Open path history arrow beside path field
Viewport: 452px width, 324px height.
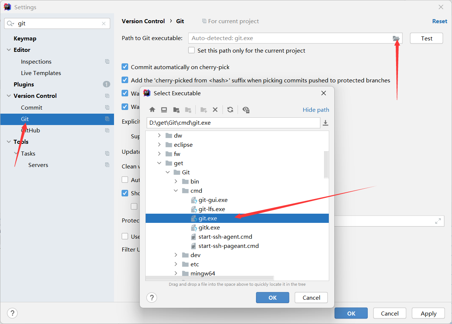click(x=325, y=123)
